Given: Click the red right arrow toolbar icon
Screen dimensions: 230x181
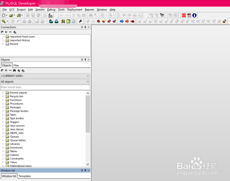Looking at the screenshot, I should click(127, 21).
